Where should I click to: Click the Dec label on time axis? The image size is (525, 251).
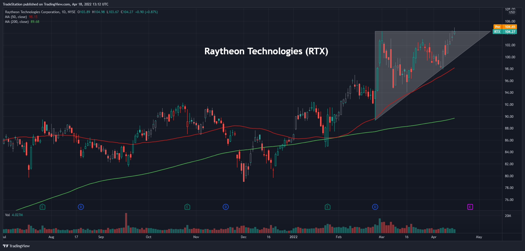244,237
